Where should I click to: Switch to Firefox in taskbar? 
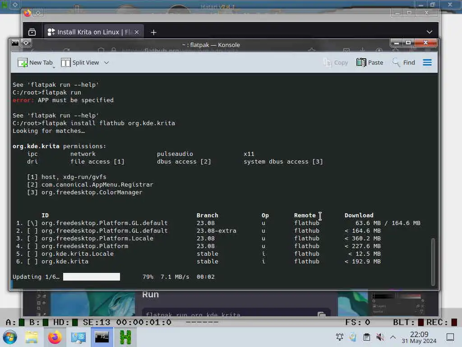pyautogui.click(x=55, y=337)
